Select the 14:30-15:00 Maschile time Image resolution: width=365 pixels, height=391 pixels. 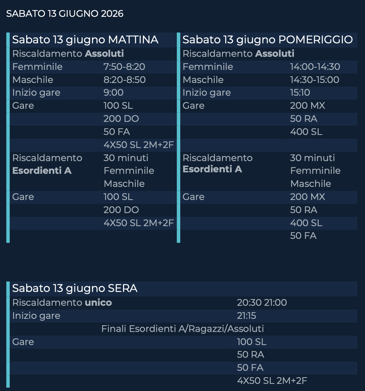pyautogui.click(x=315, y=80)
